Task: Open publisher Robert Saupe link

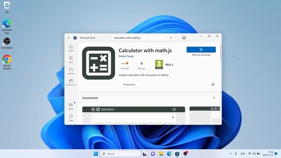Action: [x=126, y=56]
